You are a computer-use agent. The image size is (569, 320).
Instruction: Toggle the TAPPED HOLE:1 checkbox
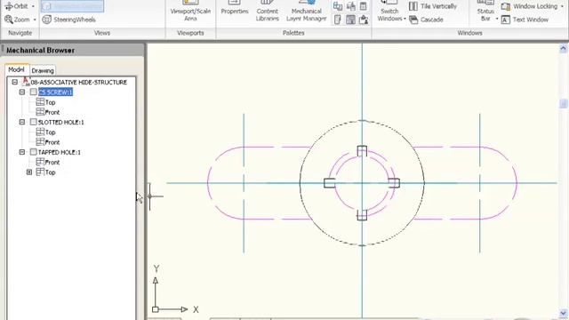tap(34, 152)
